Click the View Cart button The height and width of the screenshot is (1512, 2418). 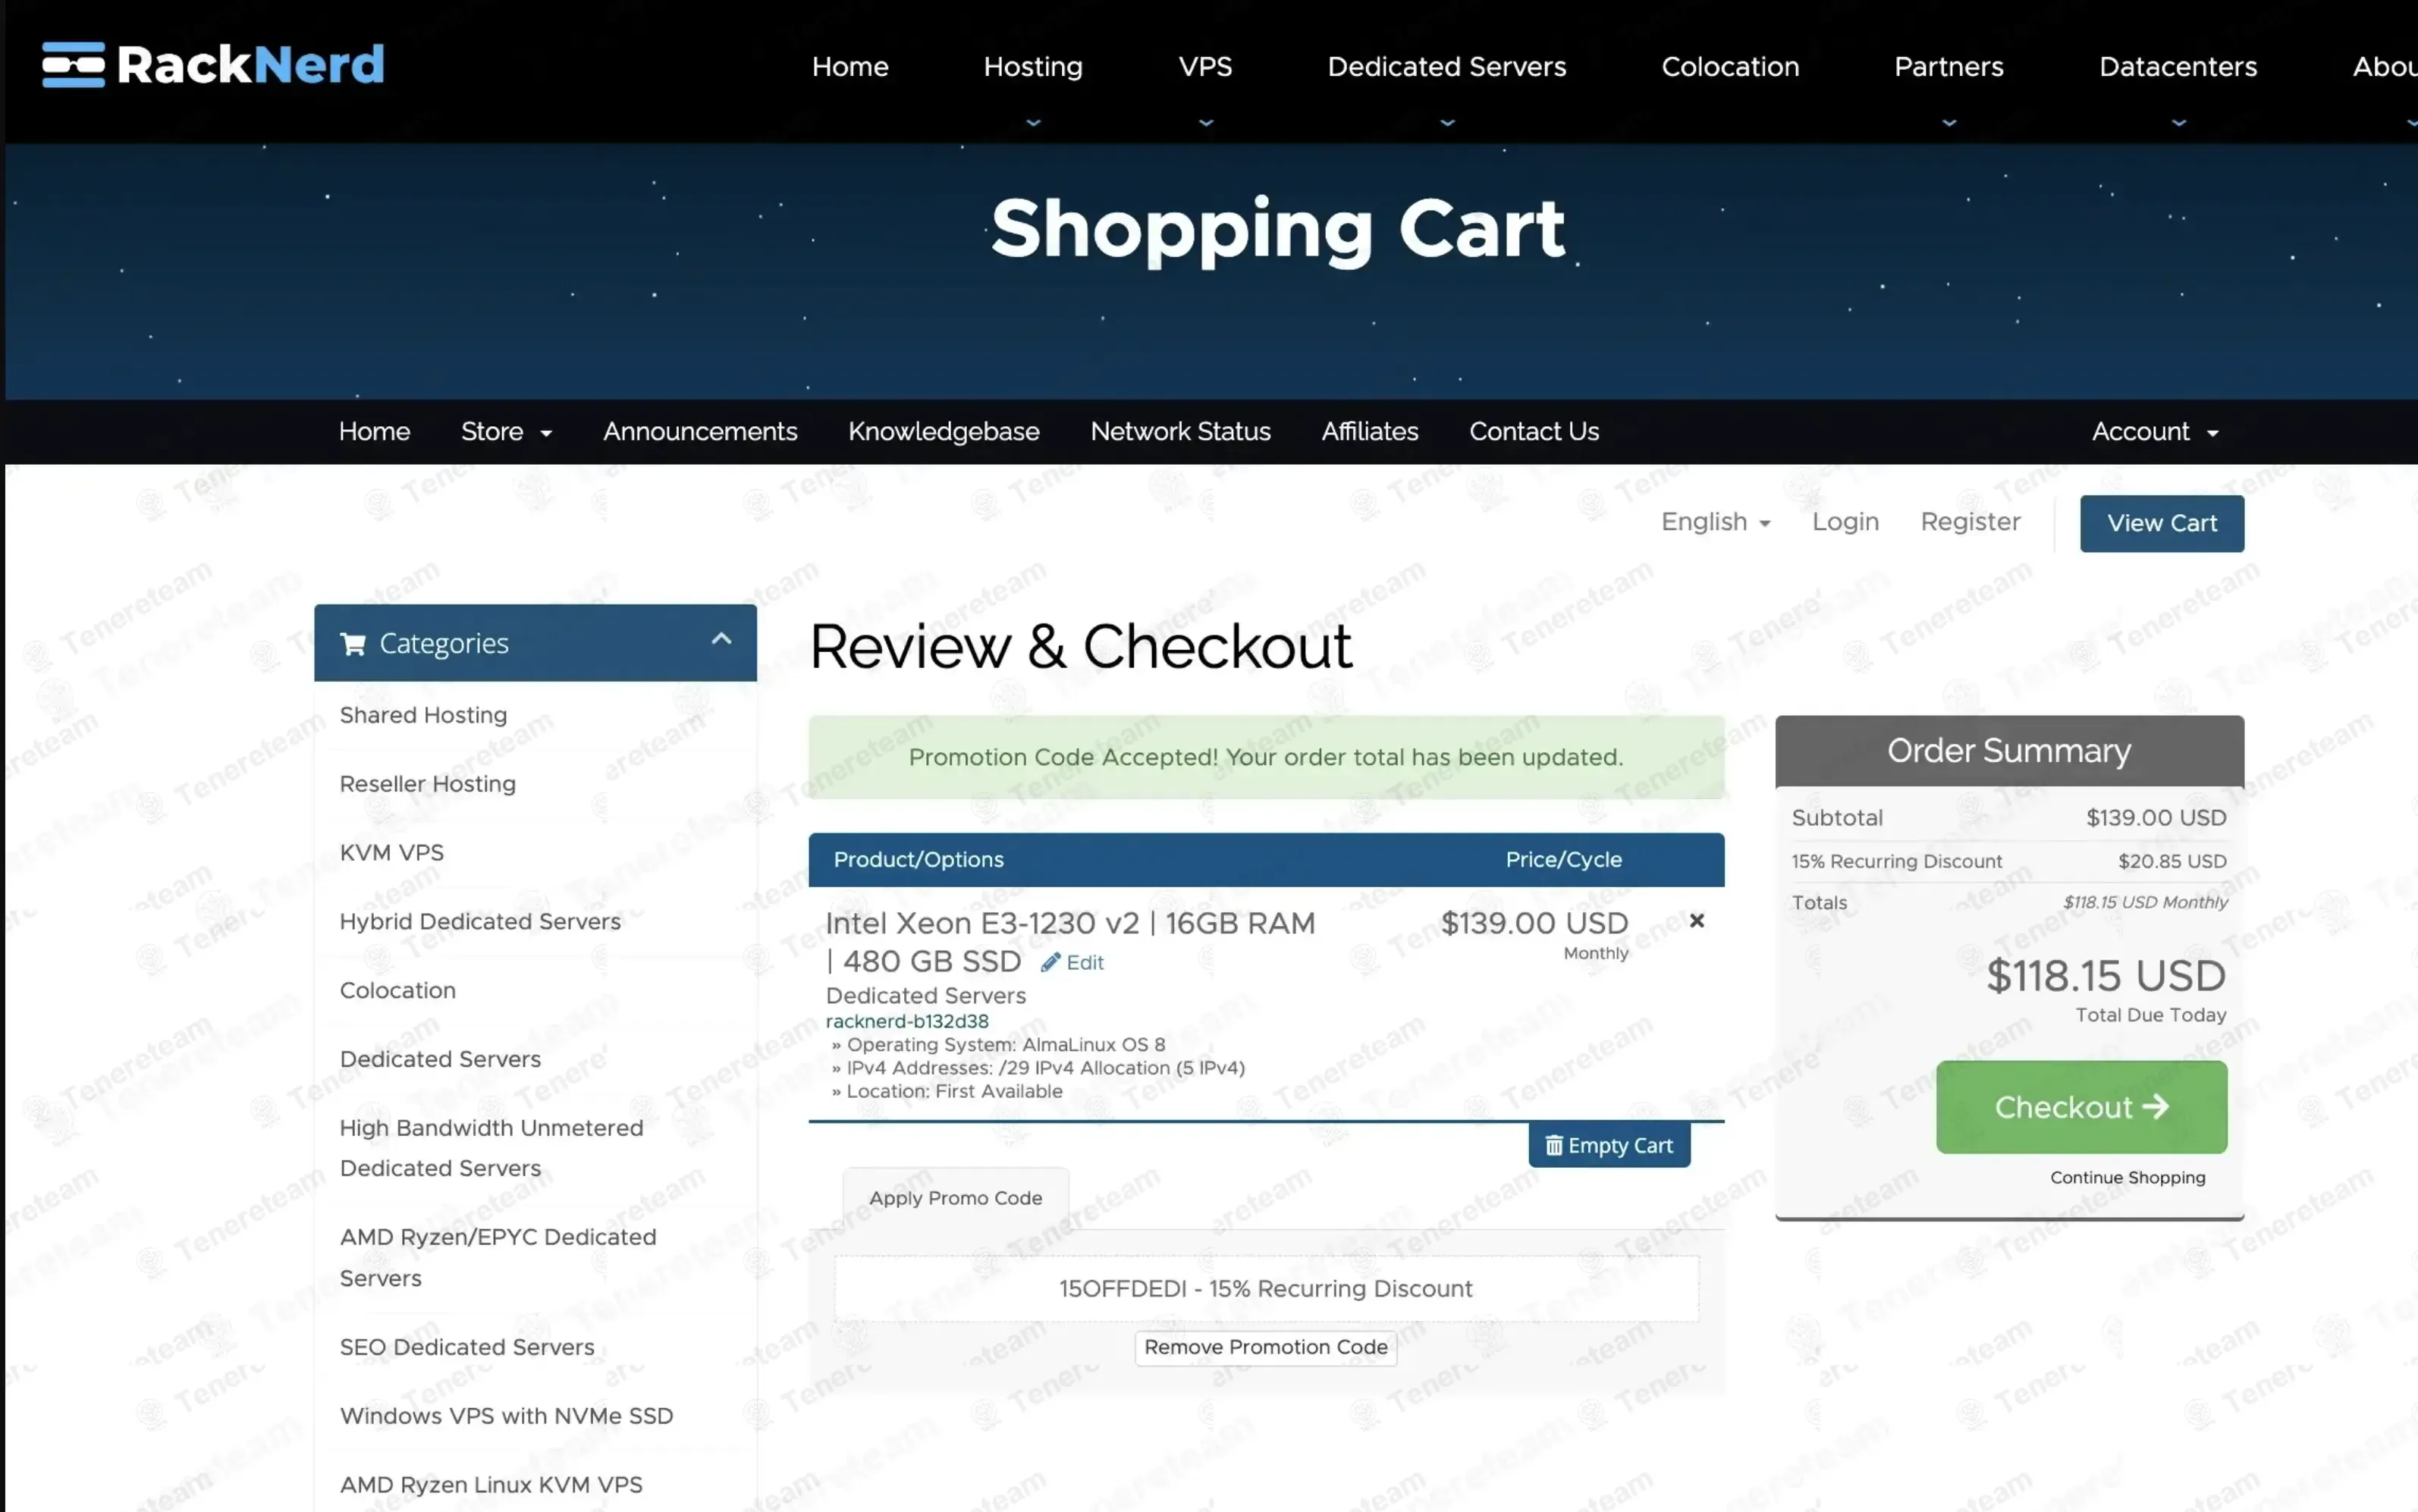pos(2161,523)
